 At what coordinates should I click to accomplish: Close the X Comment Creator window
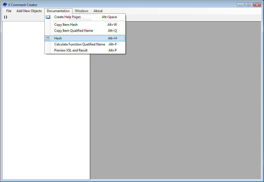point(257,5)
